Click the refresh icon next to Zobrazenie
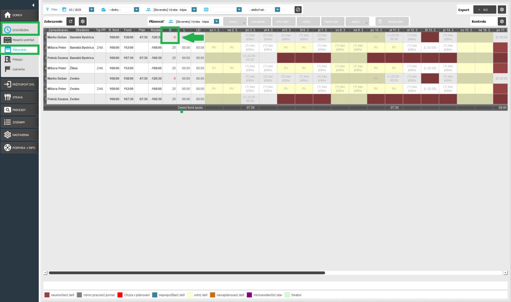The height and width of the screenshot is (302, 511). (x=70, y=22)
